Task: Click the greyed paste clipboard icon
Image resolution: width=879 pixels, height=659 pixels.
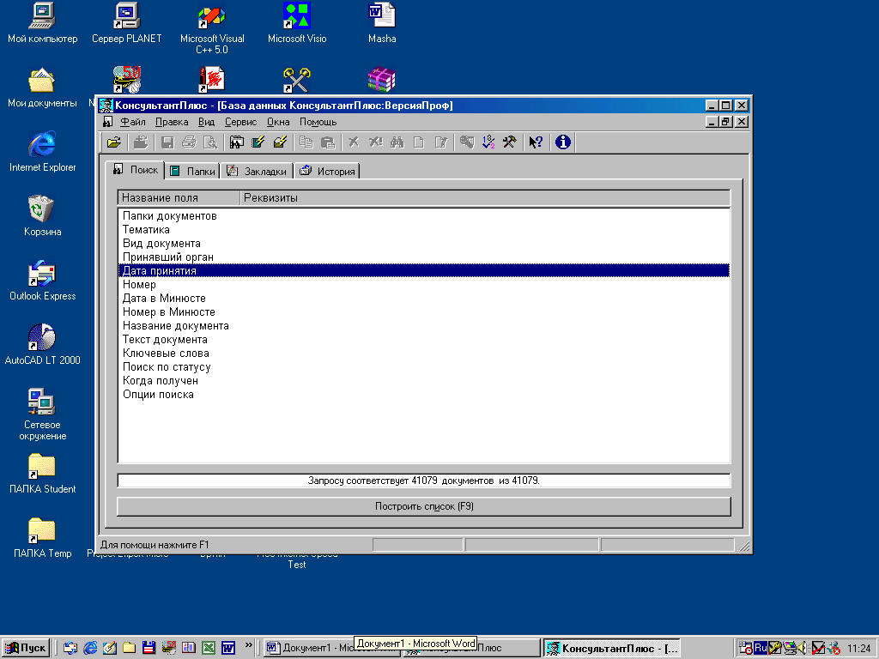Action: point(327,142)
